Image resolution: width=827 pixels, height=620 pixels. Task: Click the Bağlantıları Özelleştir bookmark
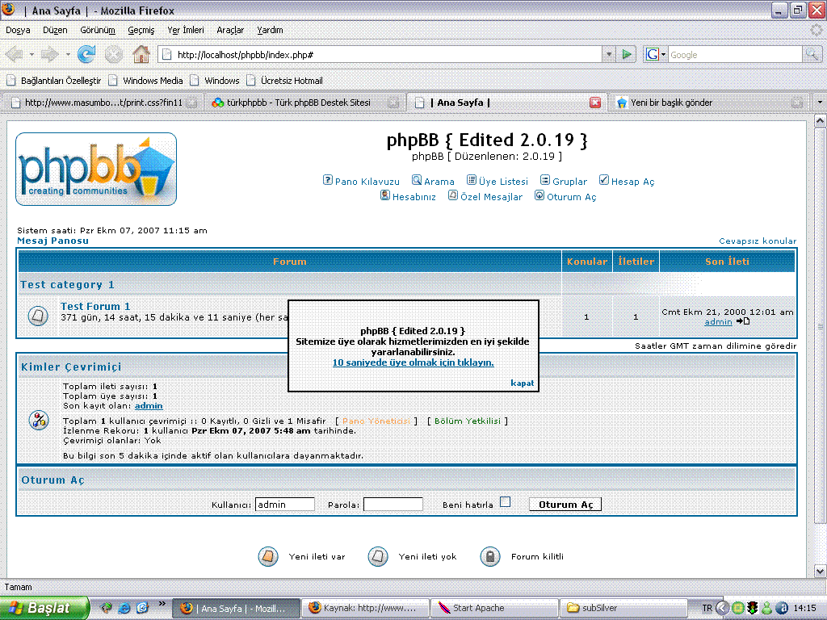pyautogui.click(x=54, y=81)
